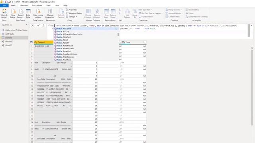
Task: Open Recent Sources
Action: [x=21, y=13]
